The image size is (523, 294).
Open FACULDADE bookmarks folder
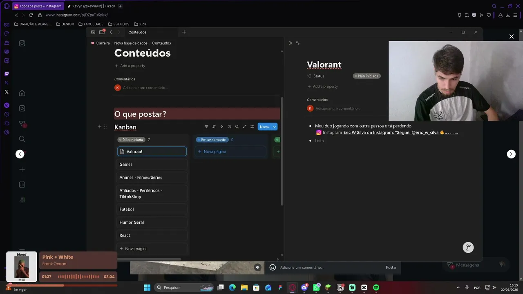coord(91,24)
